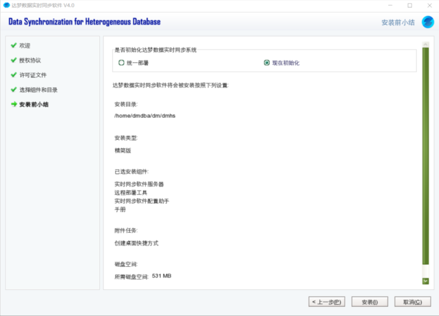
Task: Close the installer window
Action: pos(429,5)
